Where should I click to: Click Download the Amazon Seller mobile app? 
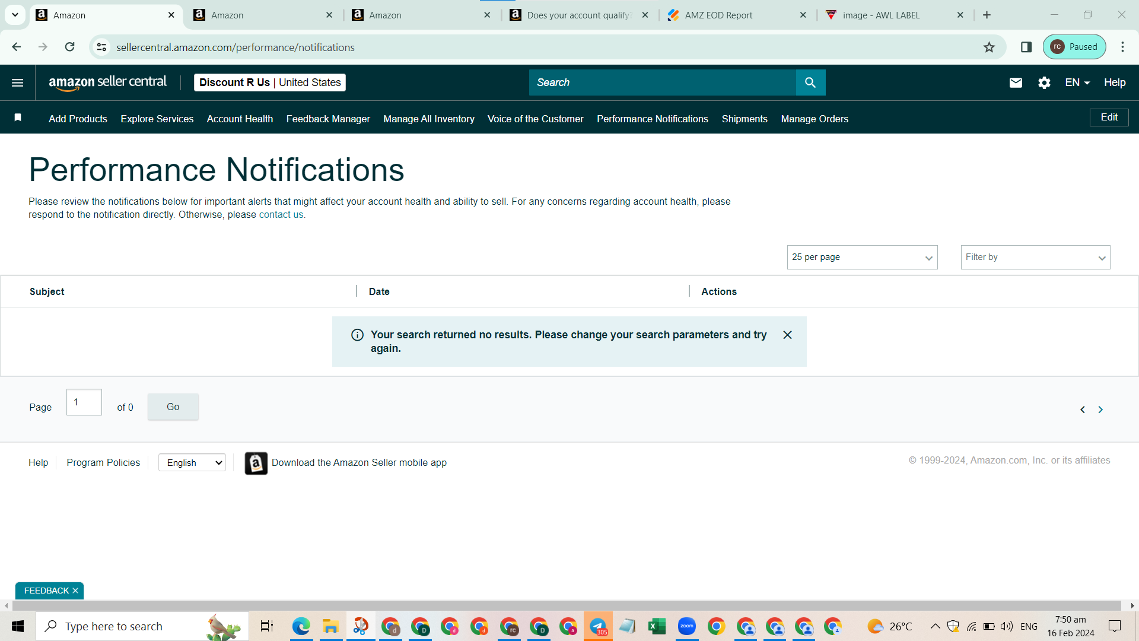(359, 463)
